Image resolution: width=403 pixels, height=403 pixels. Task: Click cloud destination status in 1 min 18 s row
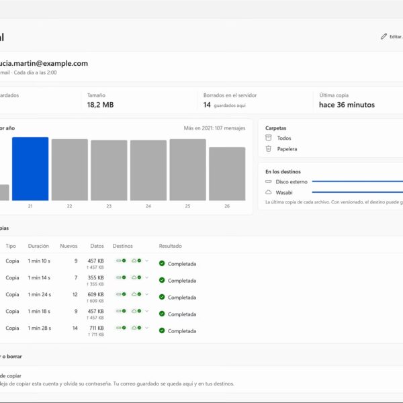point(136,311)
